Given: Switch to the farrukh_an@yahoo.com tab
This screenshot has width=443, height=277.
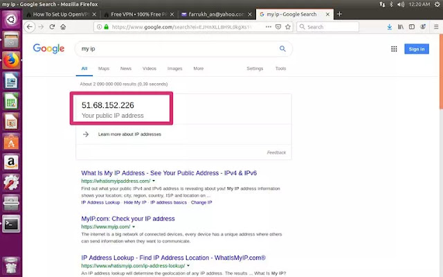Looking at the screenshot, I should click(x=216, y=14).
